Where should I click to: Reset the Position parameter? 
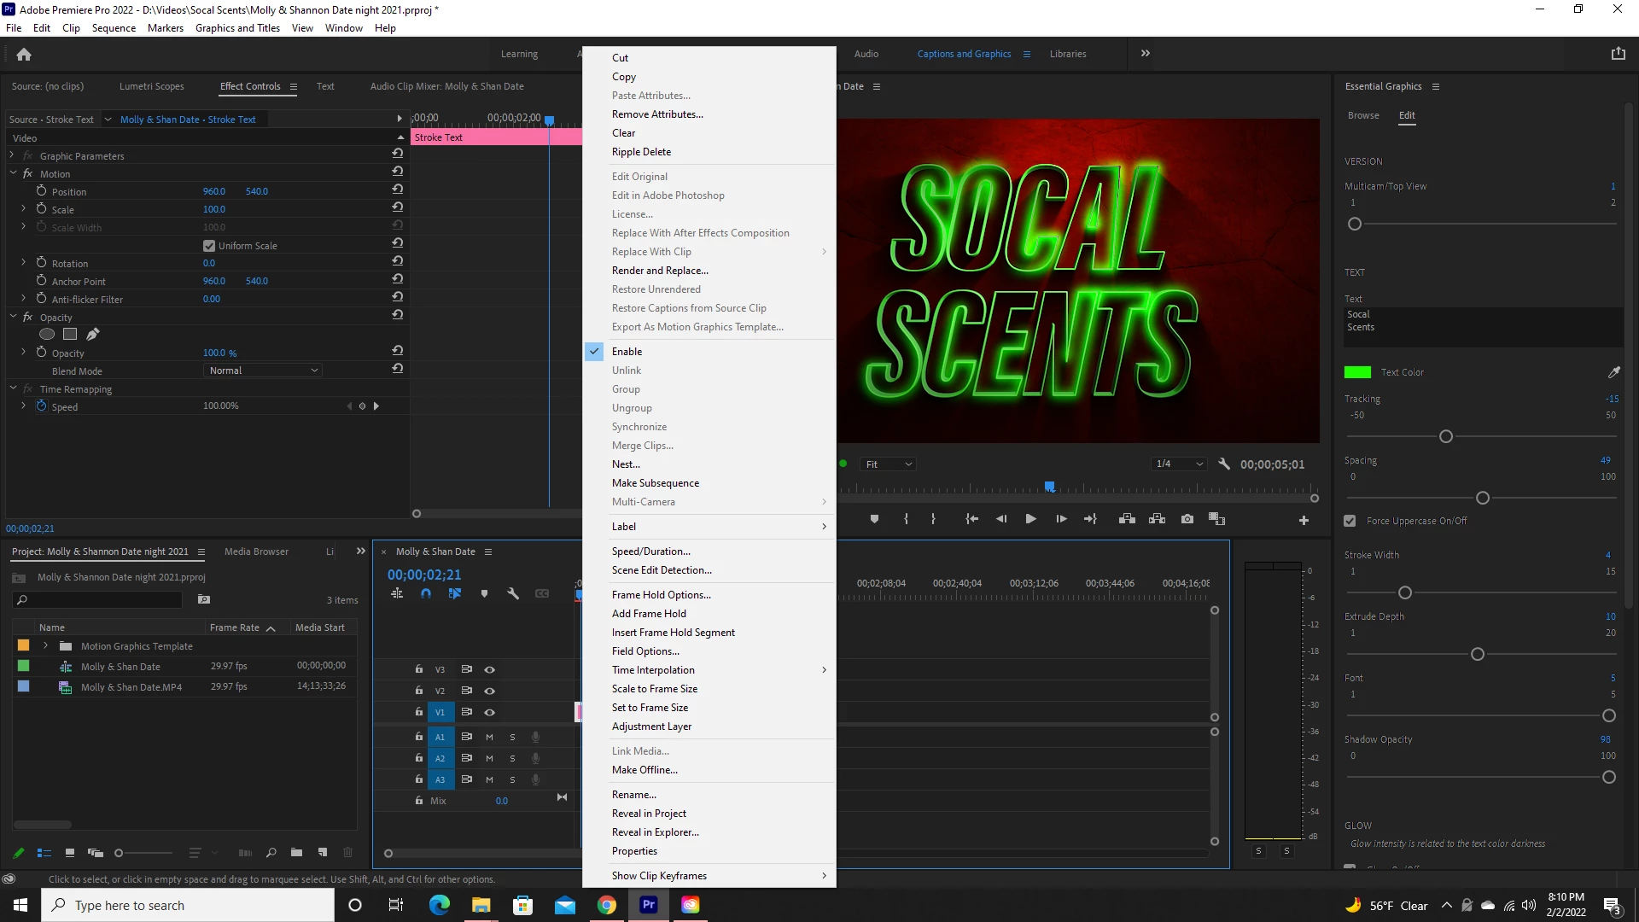[398, 190]
